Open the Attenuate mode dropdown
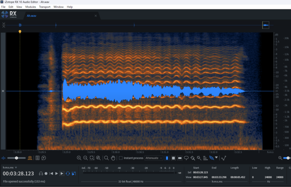The image size is (291, 187). point(154,158)
